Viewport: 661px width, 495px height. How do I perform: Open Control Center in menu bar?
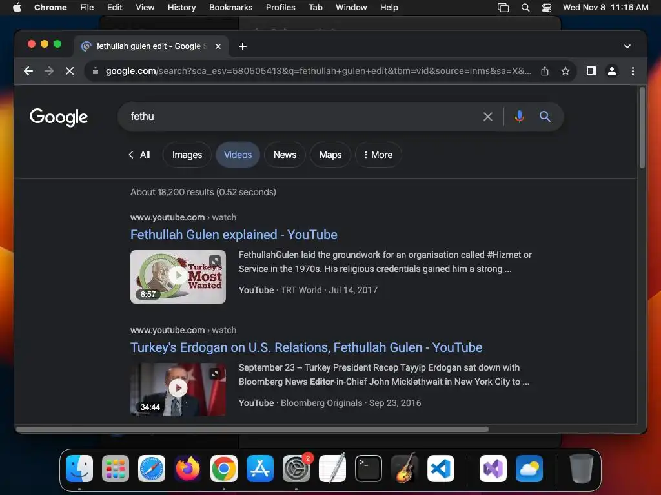(x=546, y=8)
